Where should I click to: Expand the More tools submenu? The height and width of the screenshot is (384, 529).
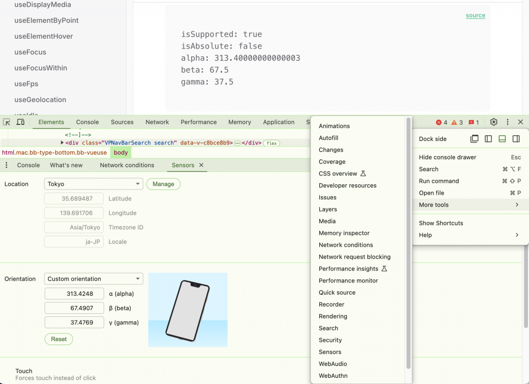(x=470, y=204)
